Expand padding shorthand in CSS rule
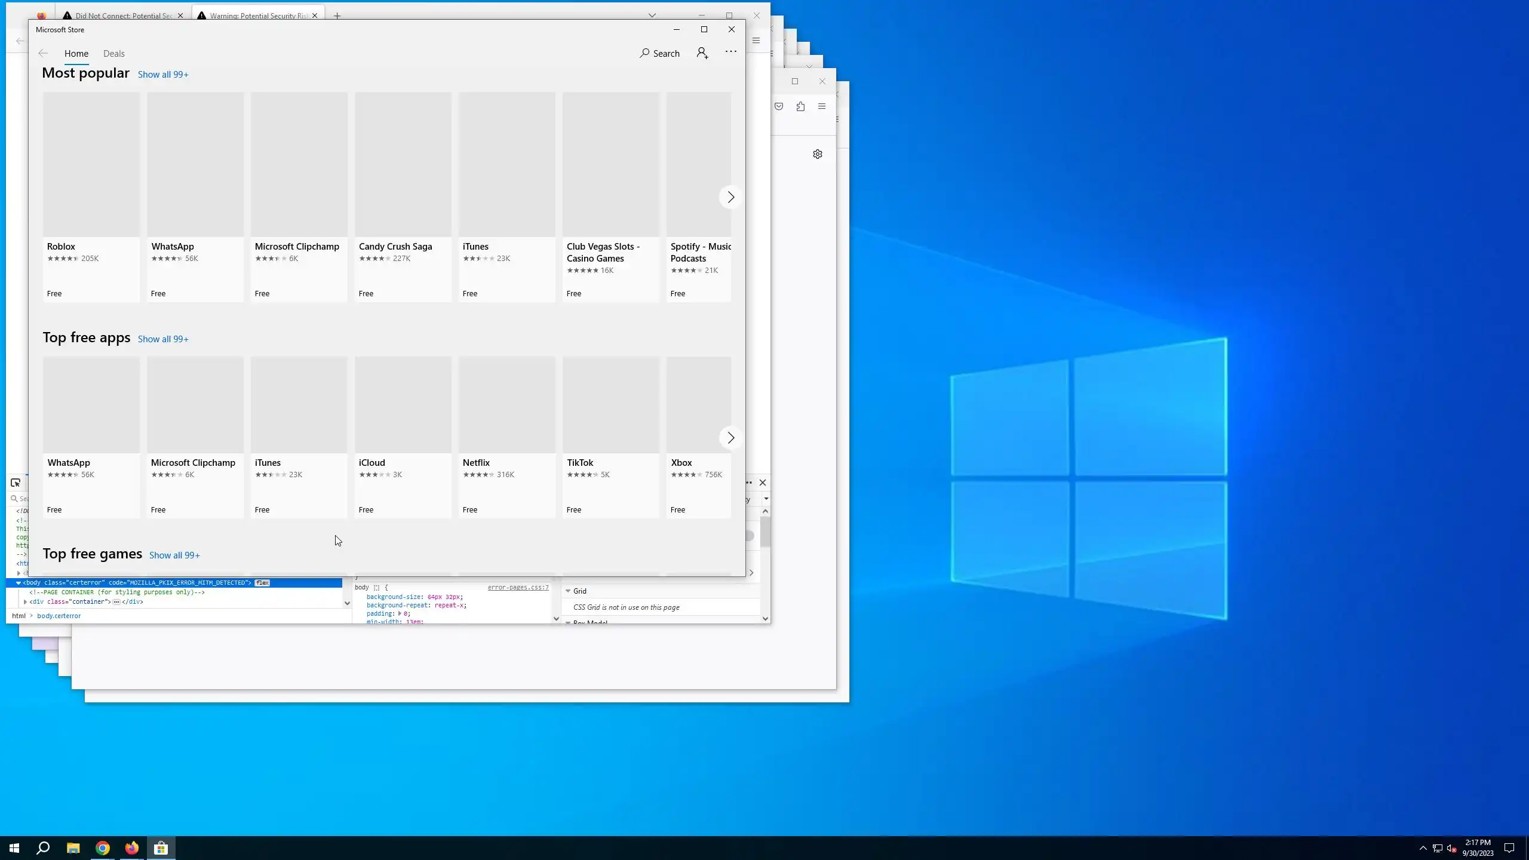 click(400, 613)
